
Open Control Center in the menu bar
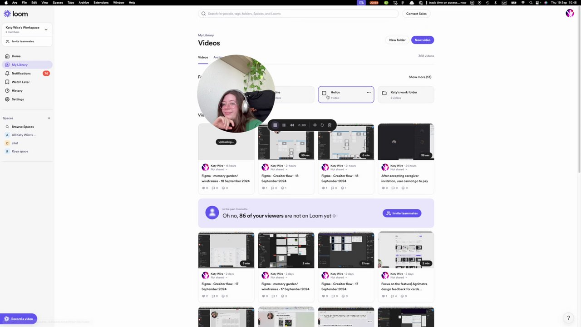click(x=537, y=3)
